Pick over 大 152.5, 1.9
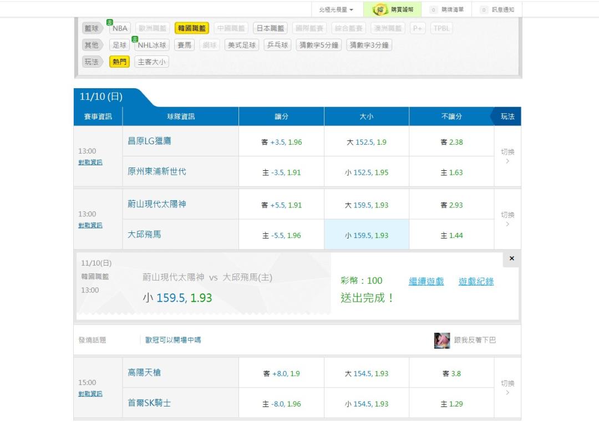 click(x=367, y=142)
